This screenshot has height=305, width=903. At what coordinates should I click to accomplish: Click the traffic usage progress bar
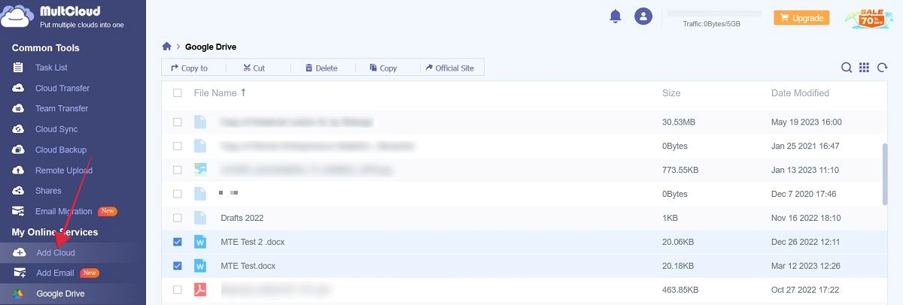[x=714, y=14]
